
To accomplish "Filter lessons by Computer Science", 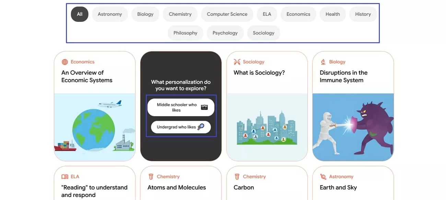I will [227, 14].
